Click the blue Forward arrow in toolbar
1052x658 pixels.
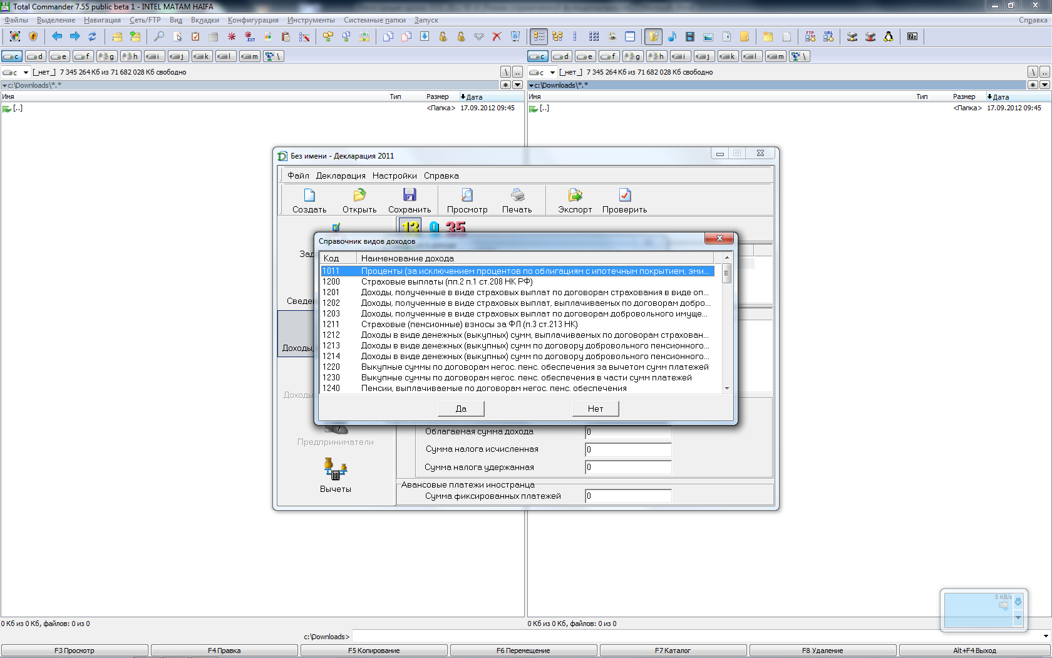pyautogui.click(x=75, y=36)
